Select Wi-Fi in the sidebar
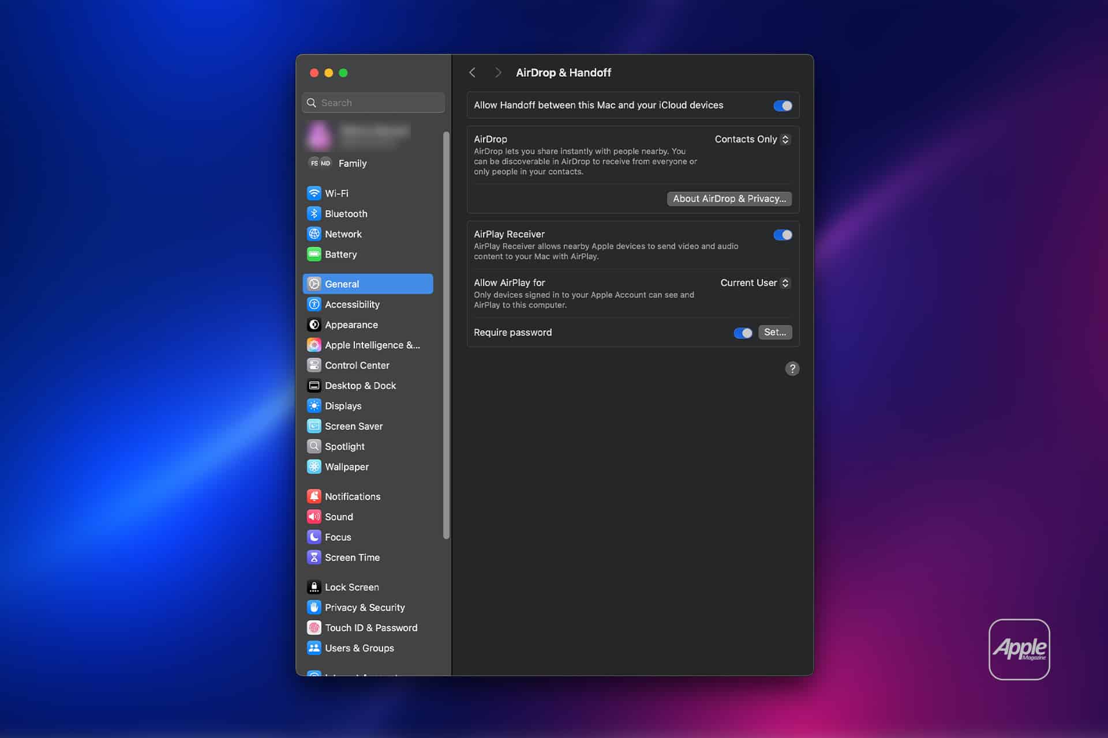Screen dimensions: 1108x738 [368, 193]
